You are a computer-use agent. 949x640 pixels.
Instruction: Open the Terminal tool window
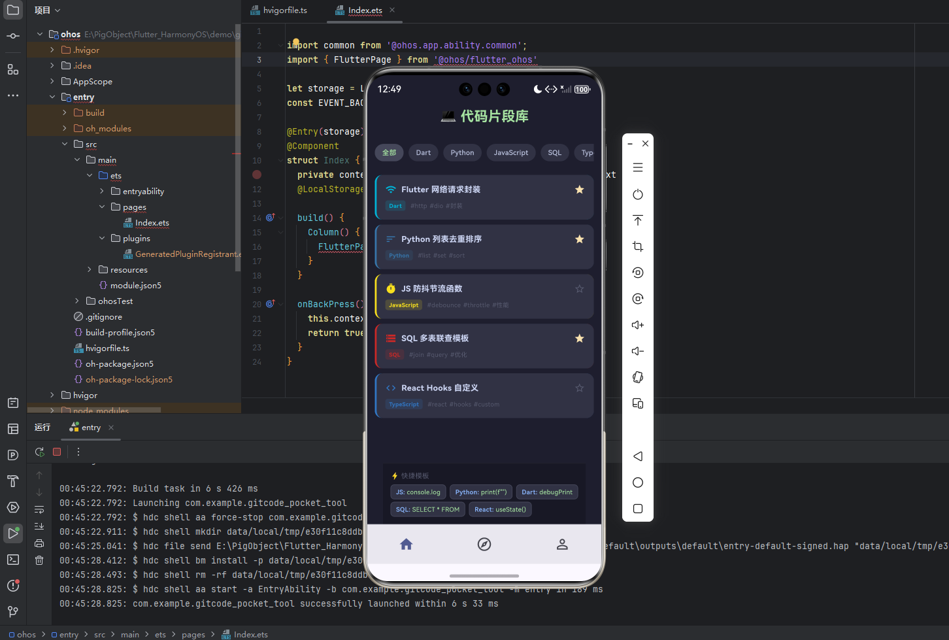pos(13,560)
